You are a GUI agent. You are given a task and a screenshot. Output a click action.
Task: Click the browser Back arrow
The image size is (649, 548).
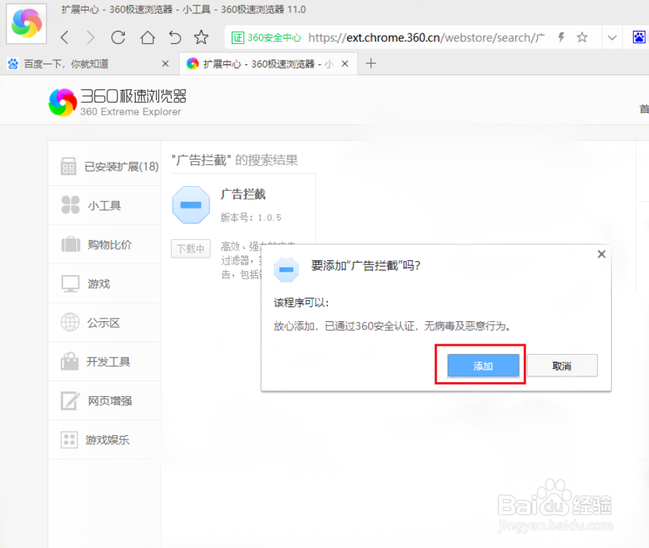[64, 38]
